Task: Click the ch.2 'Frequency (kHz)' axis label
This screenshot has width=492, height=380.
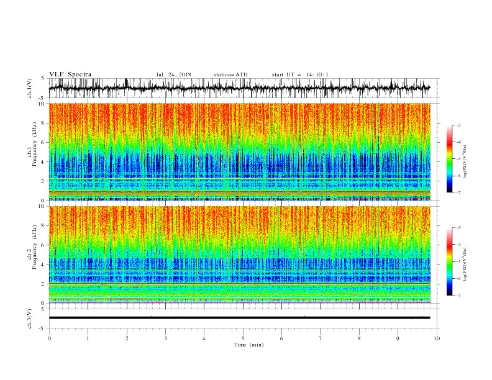Action: 35,247
